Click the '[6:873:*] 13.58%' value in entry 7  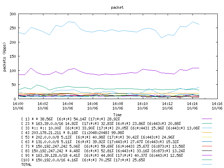[x=168, y=146]
